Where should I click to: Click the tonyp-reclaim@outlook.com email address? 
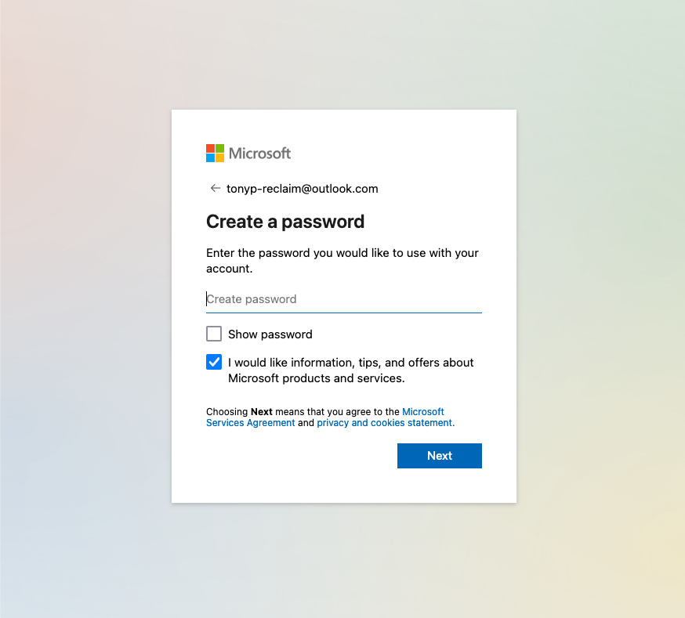click(x=303, y=189)
